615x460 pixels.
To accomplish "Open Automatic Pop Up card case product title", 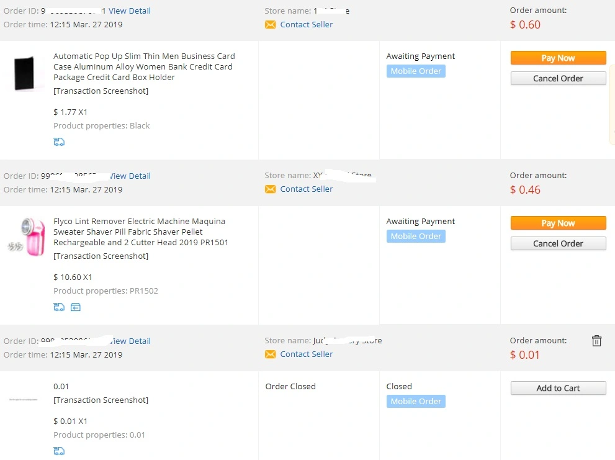I will tap(144, 66).
